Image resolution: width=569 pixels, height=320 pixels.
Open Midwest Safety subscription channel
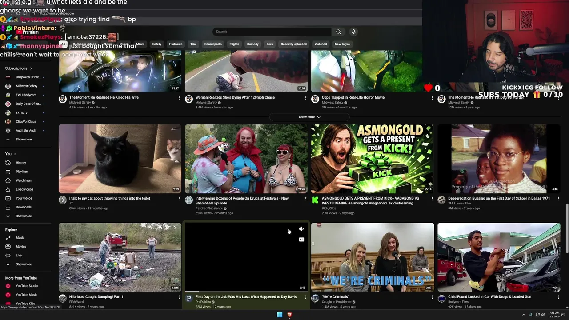(27, 86)
